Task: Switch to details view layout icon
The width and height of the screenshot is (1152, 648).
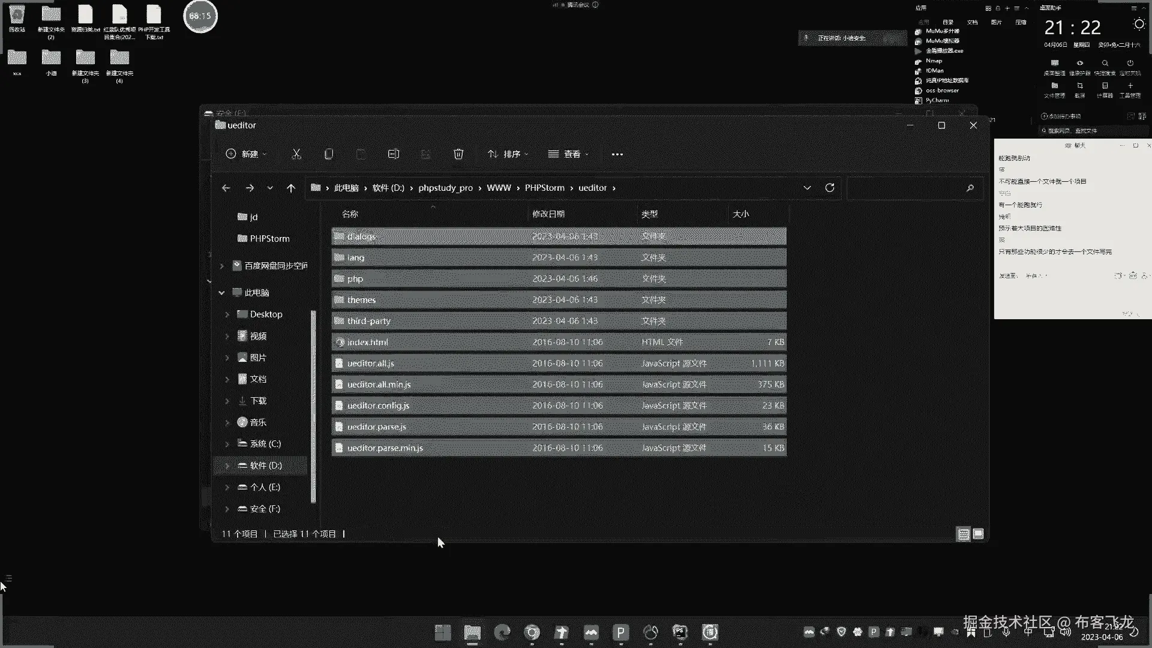Action: (x=963, y=534)
